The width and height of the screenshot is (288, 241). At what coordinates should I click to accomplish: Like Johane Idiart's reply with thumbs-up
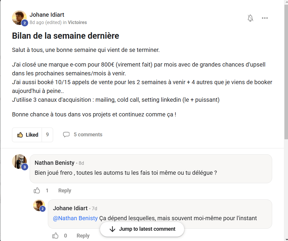click(55, 236)
